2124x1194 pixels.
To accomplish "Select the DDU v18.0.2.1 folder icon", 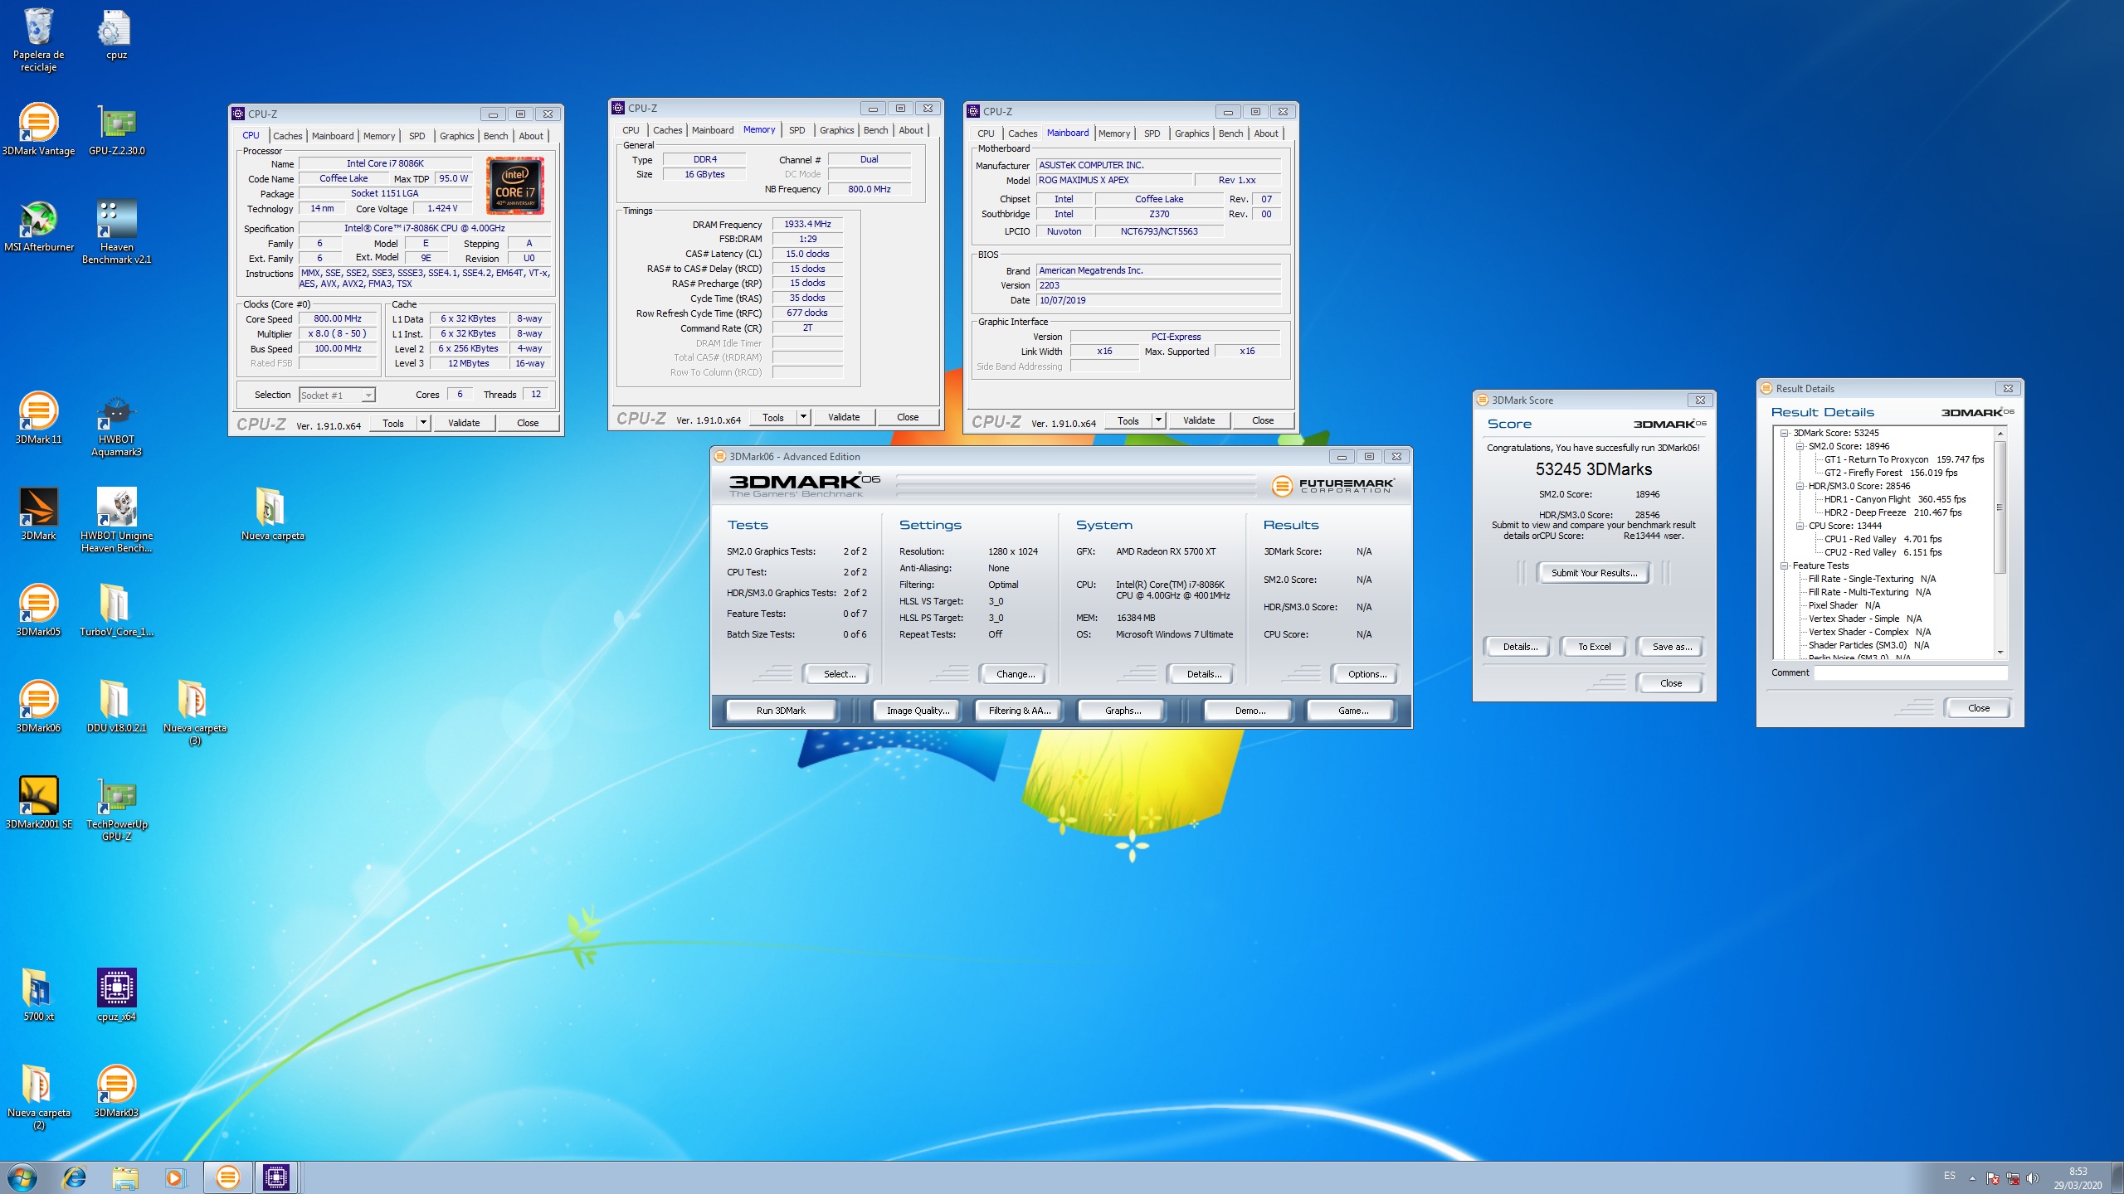I will (116, 706).
